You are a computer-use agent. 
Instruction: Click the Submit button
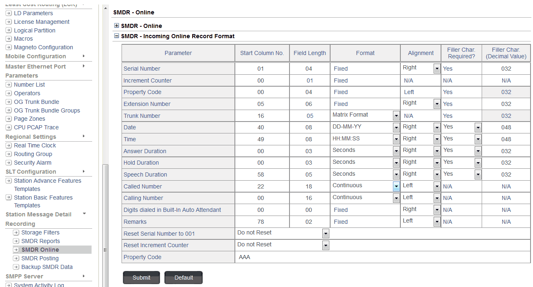click(x=142, y=278)
